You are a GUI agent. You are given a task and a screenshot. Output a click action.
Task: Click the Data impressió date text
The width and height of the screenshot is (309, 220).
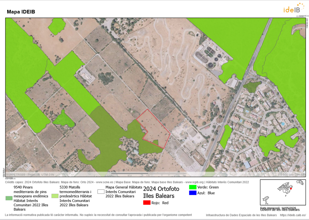pos(278,208)
